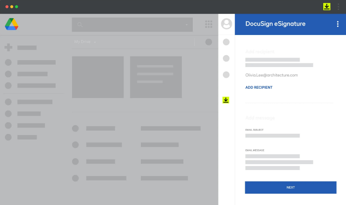Open the browser three-dot menu
Screen dimensions: 346x205
[338, 7]
